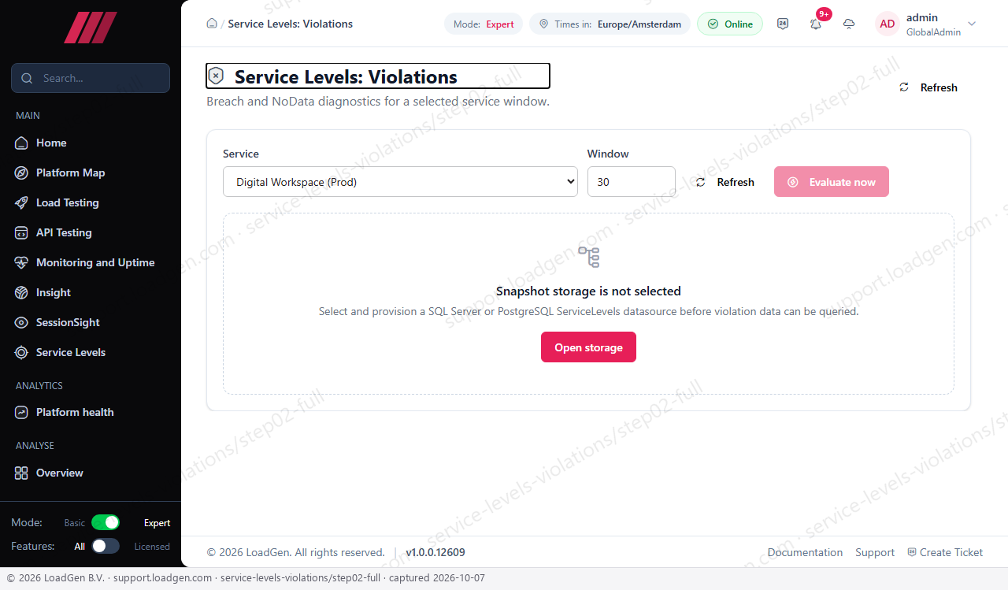
Task: Click the cloud icon in header
Action: [849, 24]
